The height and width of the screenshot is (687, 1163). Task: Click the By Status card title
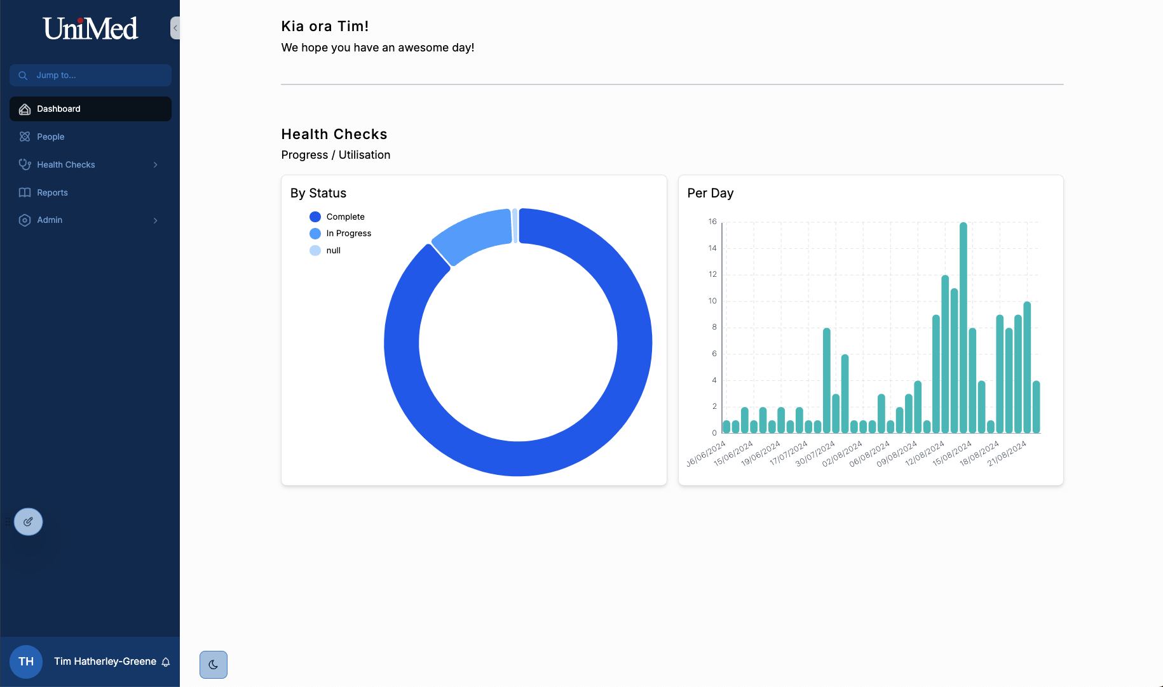click(318, 193)
